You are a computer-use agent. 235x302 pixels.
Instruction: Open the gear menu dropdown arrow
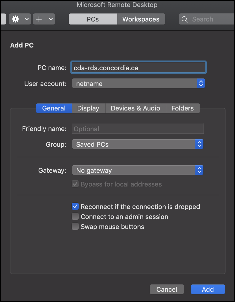click(27, 19)
